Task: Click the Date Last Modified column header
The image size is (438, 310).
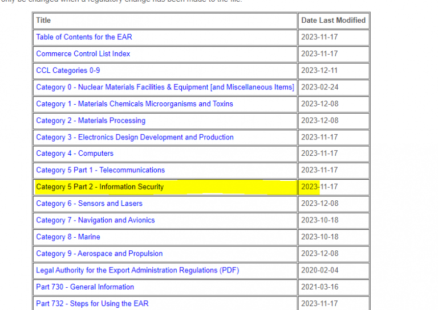Action: click(333, 20)
